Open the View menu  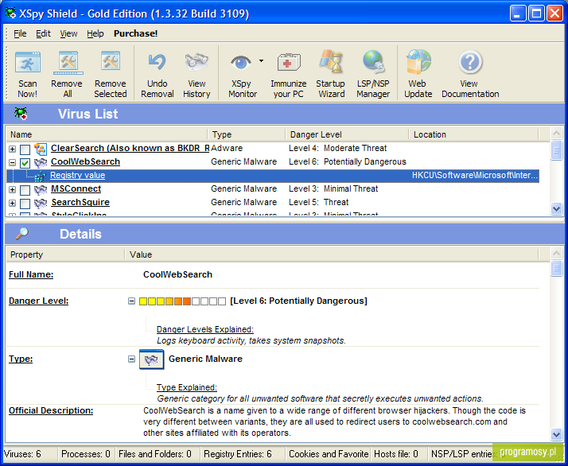[68, 33]
